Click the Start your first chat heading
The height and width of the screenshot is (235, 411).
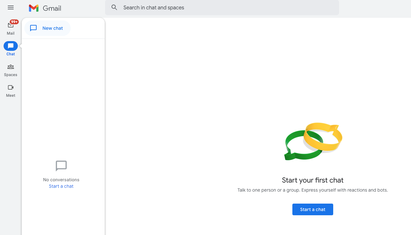coord(313,180)
